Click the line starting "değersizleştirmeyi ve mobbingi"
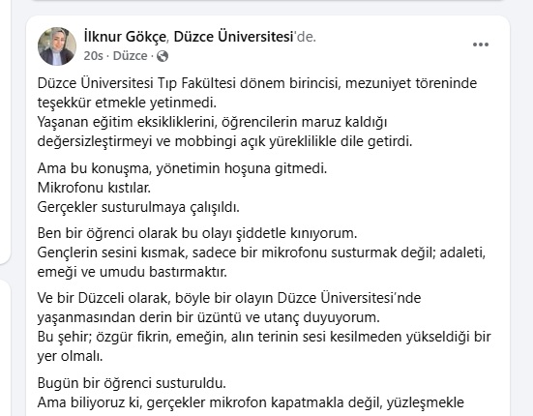 224,141
